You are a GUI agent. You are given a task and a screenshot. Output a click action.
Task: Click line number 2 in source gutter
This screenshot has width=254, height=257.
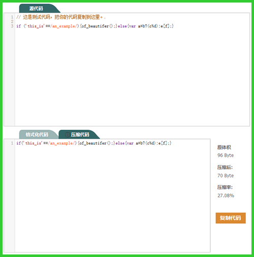pos(12,21)
